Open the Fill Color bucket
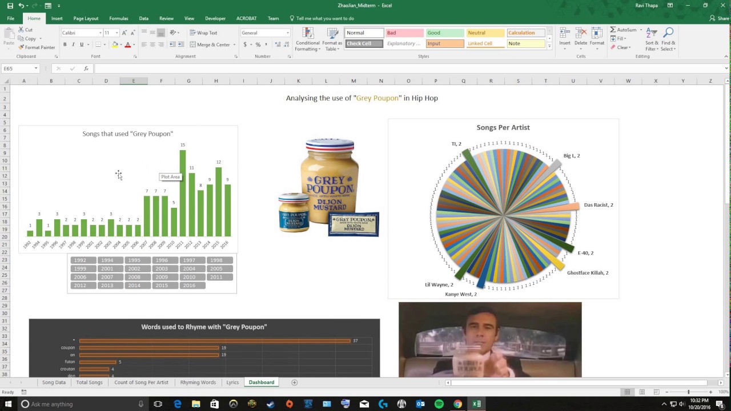Image resolution: width=731 pixels, height=411 pixels. 115,45
